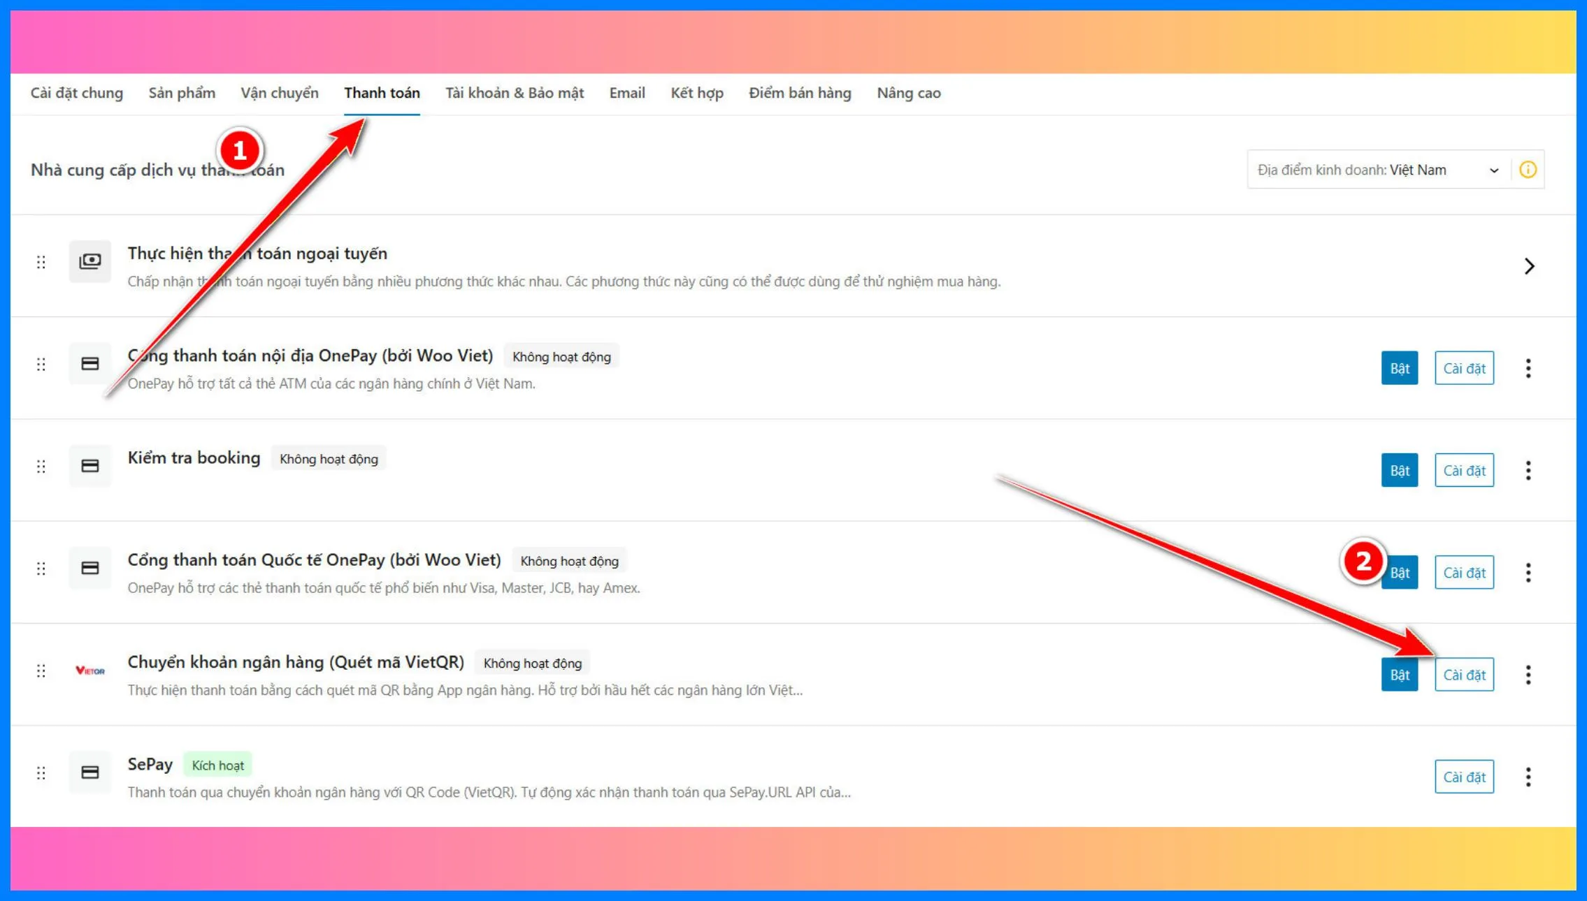Enable Kiểm tra booking with Bật button
Image resolution: width=1587 pixels, height=901 pixels.
[x=1399, y=470]
